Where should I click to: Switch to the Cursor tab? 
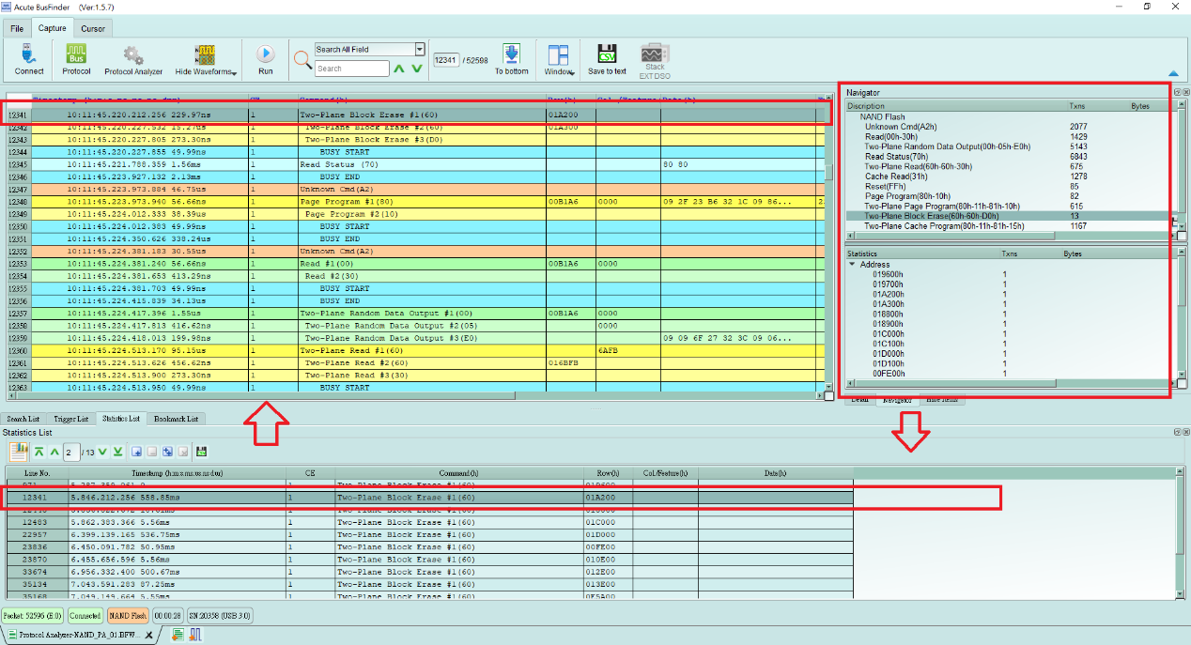tap(93, 28)
